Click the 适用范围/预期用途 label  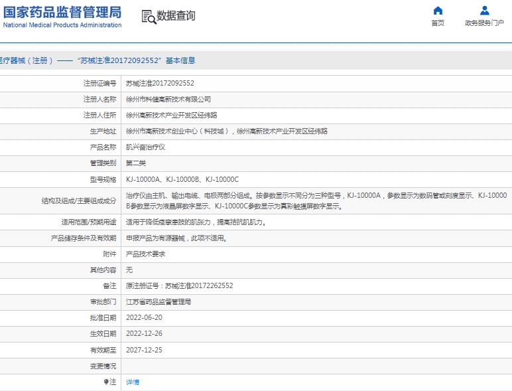(x=88, y=222)
